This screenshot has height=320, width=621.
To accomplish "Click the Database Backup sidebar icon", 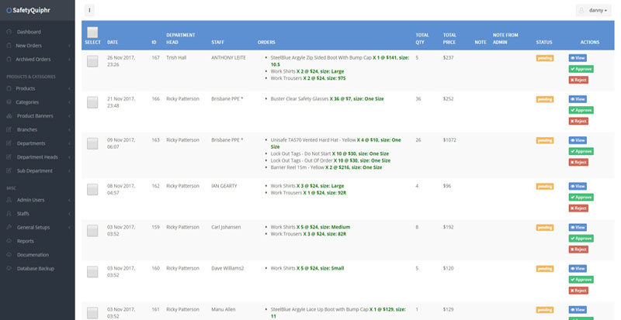I will point(9,268).
